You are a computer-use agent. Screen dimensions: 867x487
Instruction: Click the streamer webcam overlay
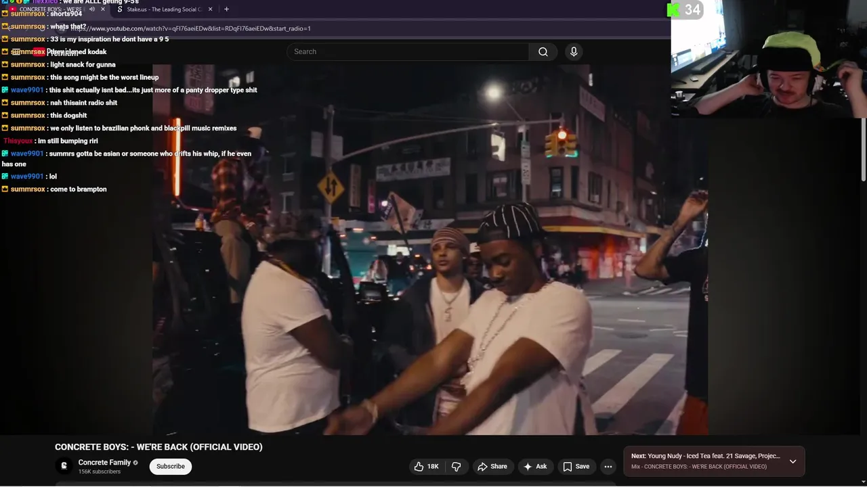click(769, 59)
